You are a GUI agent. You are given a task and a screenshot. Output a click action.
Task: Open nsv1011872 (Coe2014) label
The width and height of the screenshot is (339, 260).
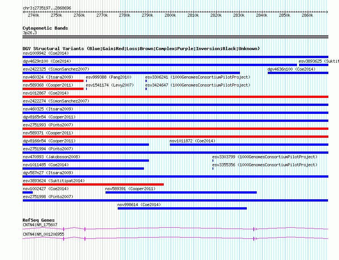(192, 141)
